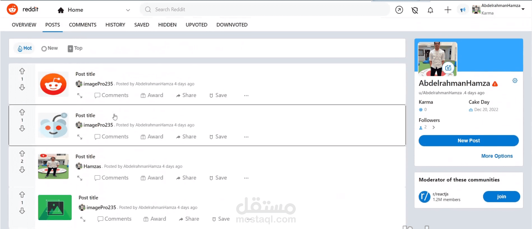
Task: Open the Popular arrow icon in header
Action: coord(399,10)
